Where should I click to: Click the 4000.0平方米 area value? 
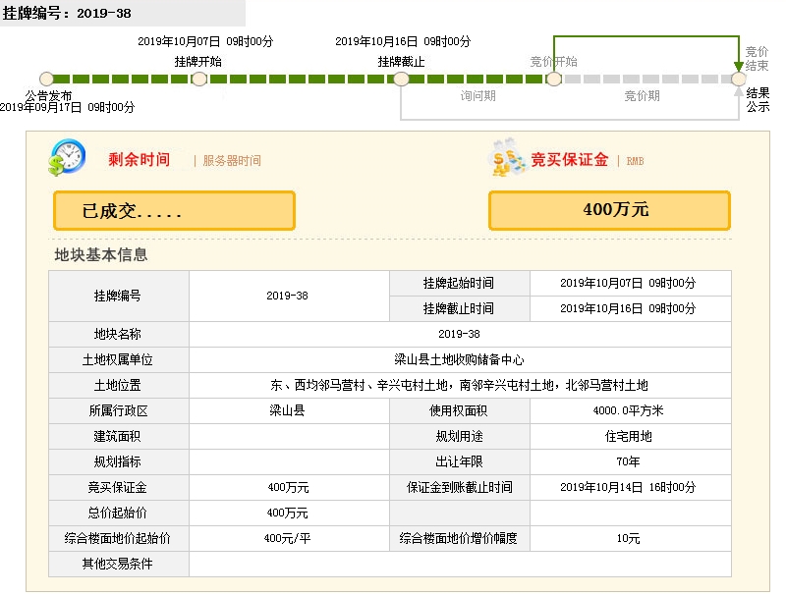(631, 410)
